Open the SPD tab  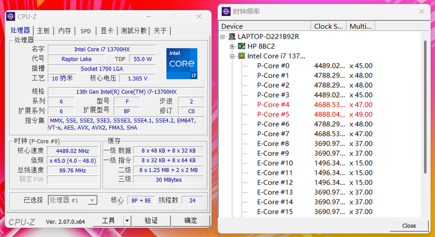[86, 31]
